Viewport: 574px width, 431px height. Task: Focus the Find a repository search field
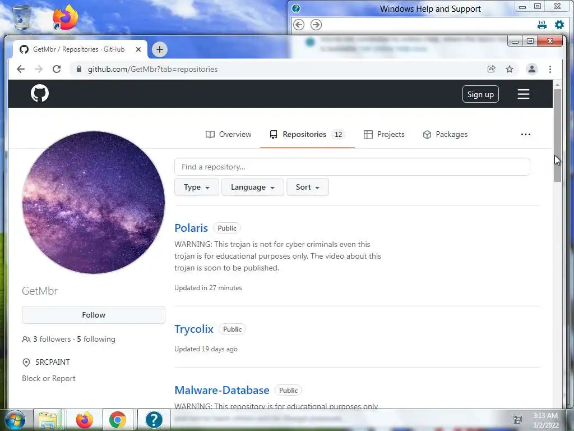(x=352, y=167)
